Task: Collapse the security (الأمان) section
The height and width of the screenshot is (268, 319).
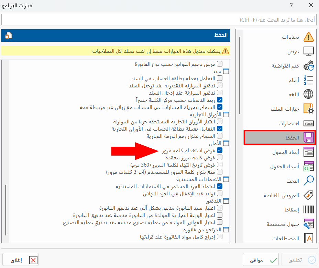Action: (225, 143)
